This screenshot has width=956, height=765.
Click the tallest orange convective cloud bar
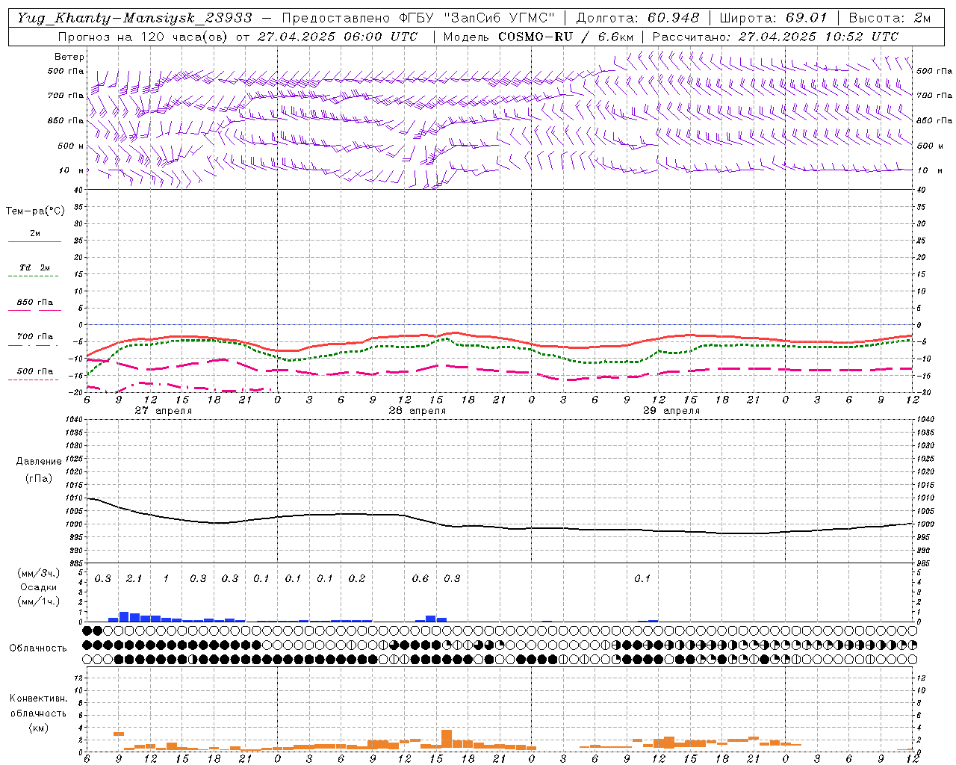(x=447, y=739)
